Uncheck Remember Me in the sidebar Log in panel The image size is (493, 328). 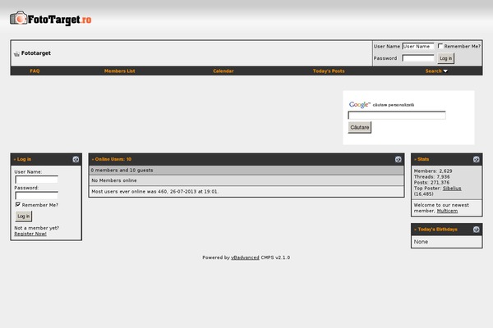(18, 204)
